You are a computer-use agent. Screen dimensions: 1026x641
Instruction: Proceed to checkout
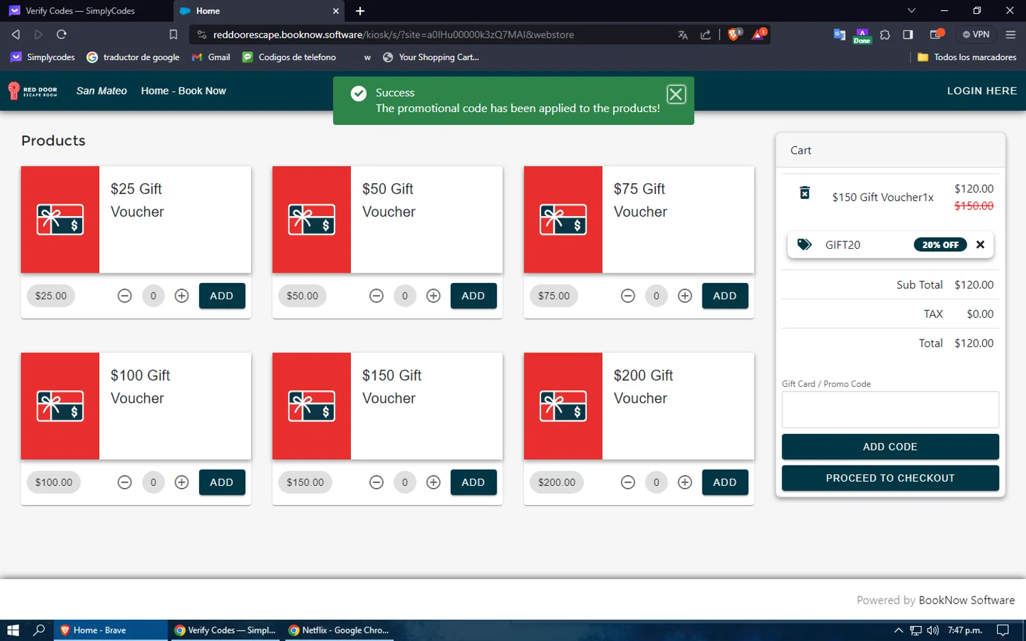tap(890, 478)
